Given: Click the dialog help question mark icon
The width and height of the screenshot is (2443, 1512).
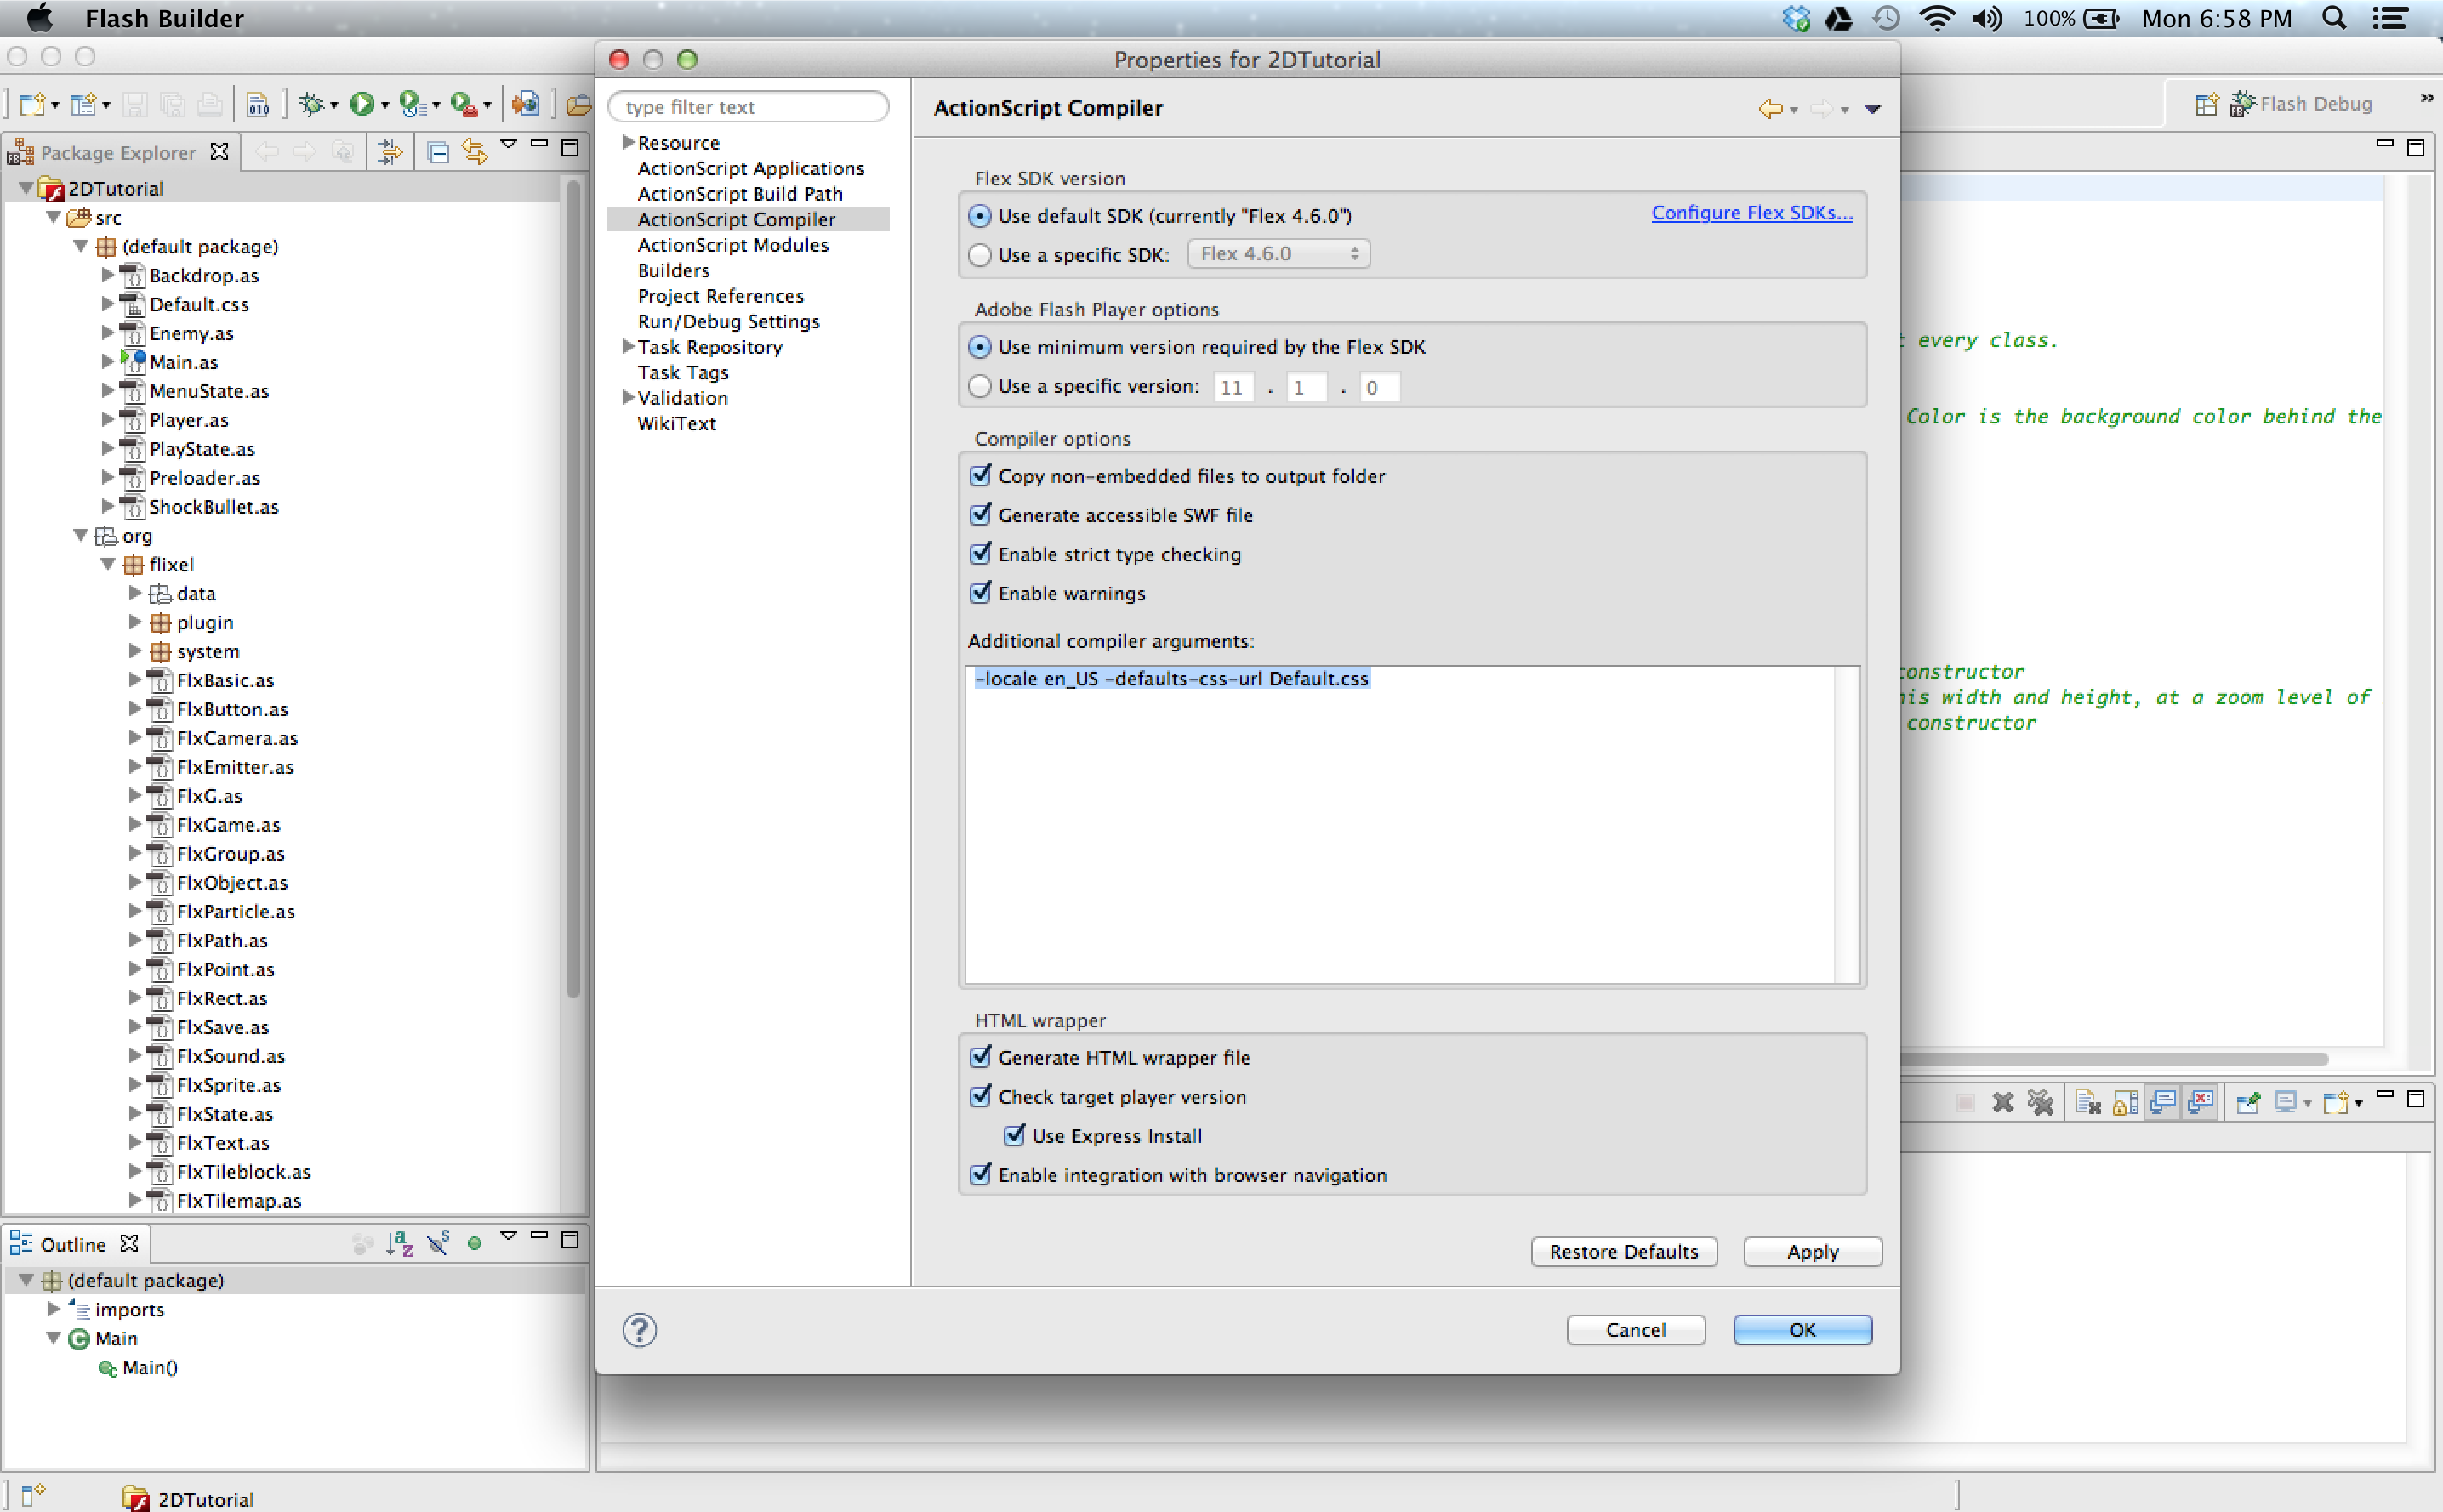Looking at the screenshot, I should point(640,1330).
